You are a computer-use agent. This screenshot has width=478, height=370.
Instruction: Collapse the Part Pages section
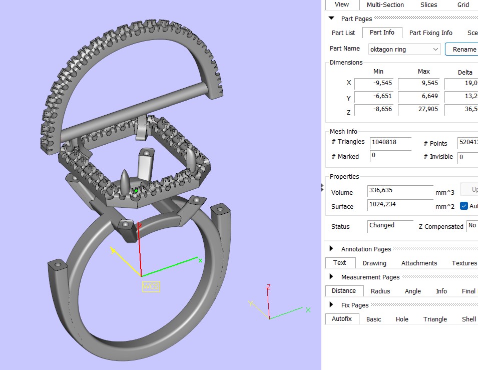coord(331,19)
